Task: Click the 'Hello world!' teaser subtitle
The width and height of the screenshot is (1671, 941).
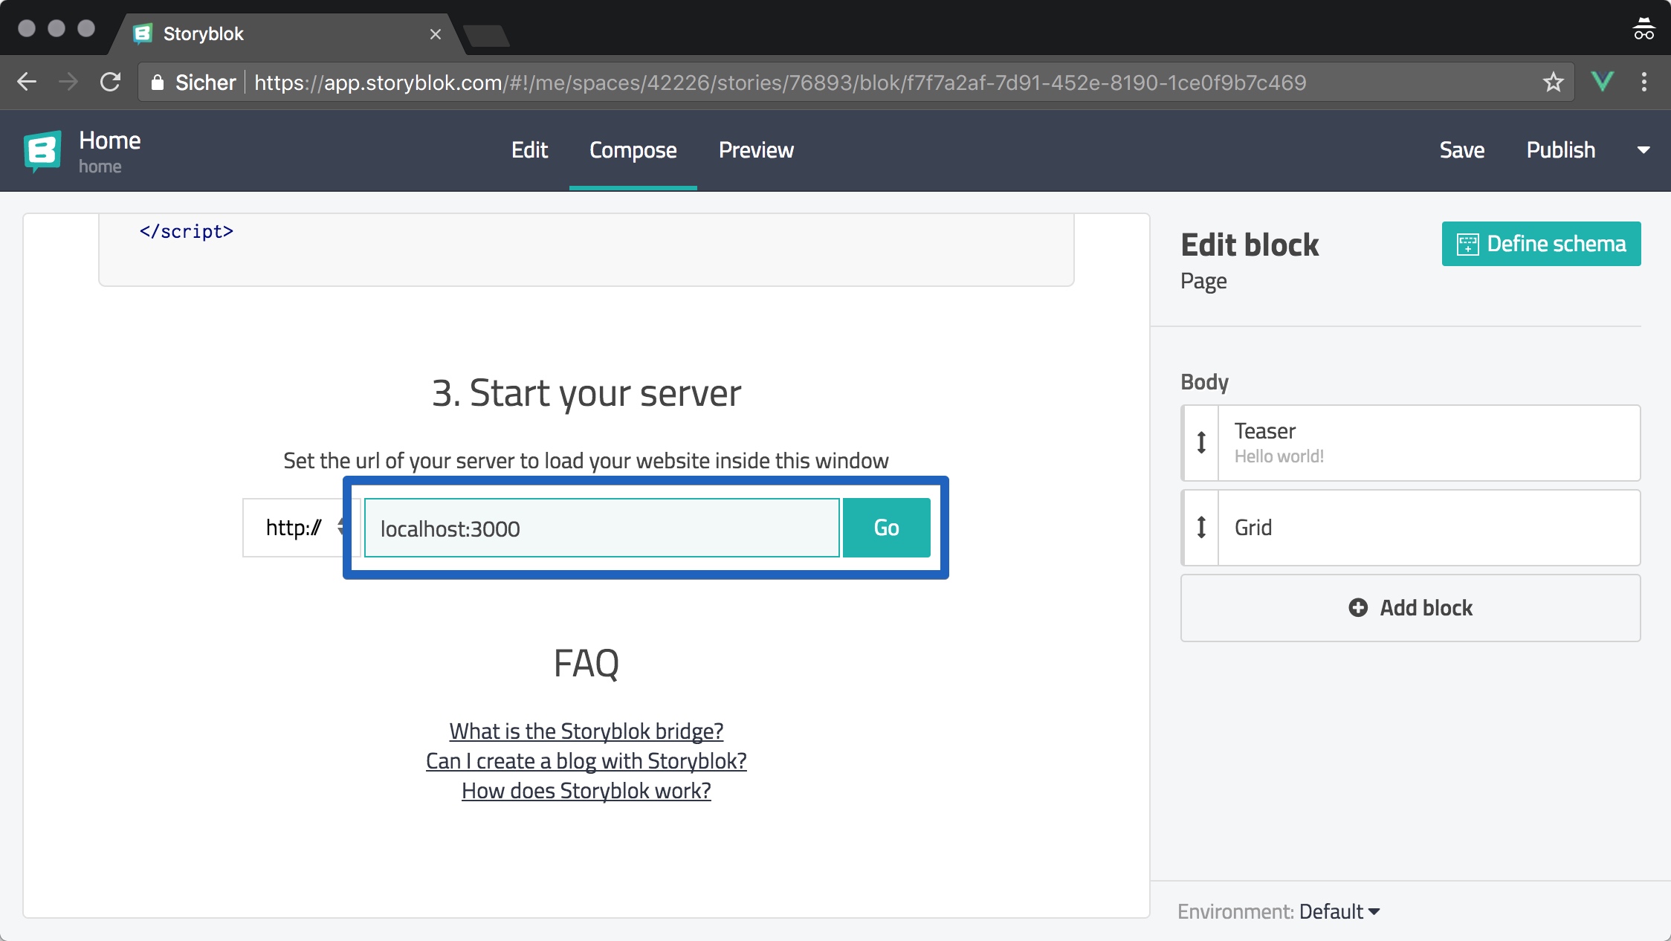Action: coord(1279,456)
